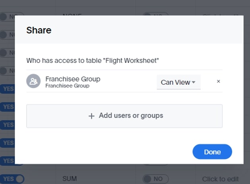This screenshot has height=184, width=250.
Task: Click the caret arrow next to Can View
Action: pyautogui.click(x=194, y=82)
